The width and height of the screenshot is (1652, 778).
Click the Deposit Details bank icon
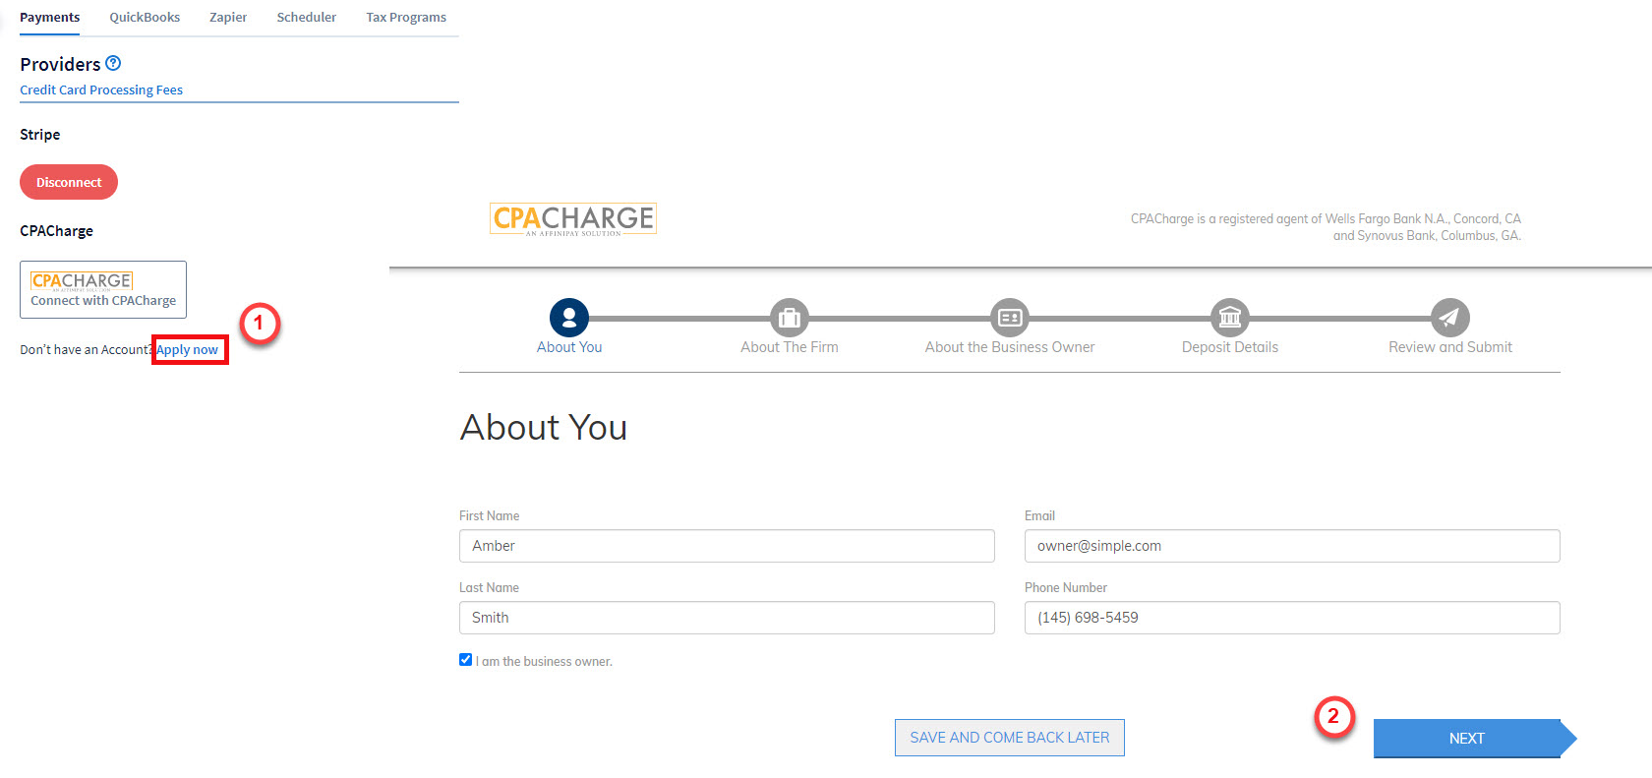pos(1229,318)
